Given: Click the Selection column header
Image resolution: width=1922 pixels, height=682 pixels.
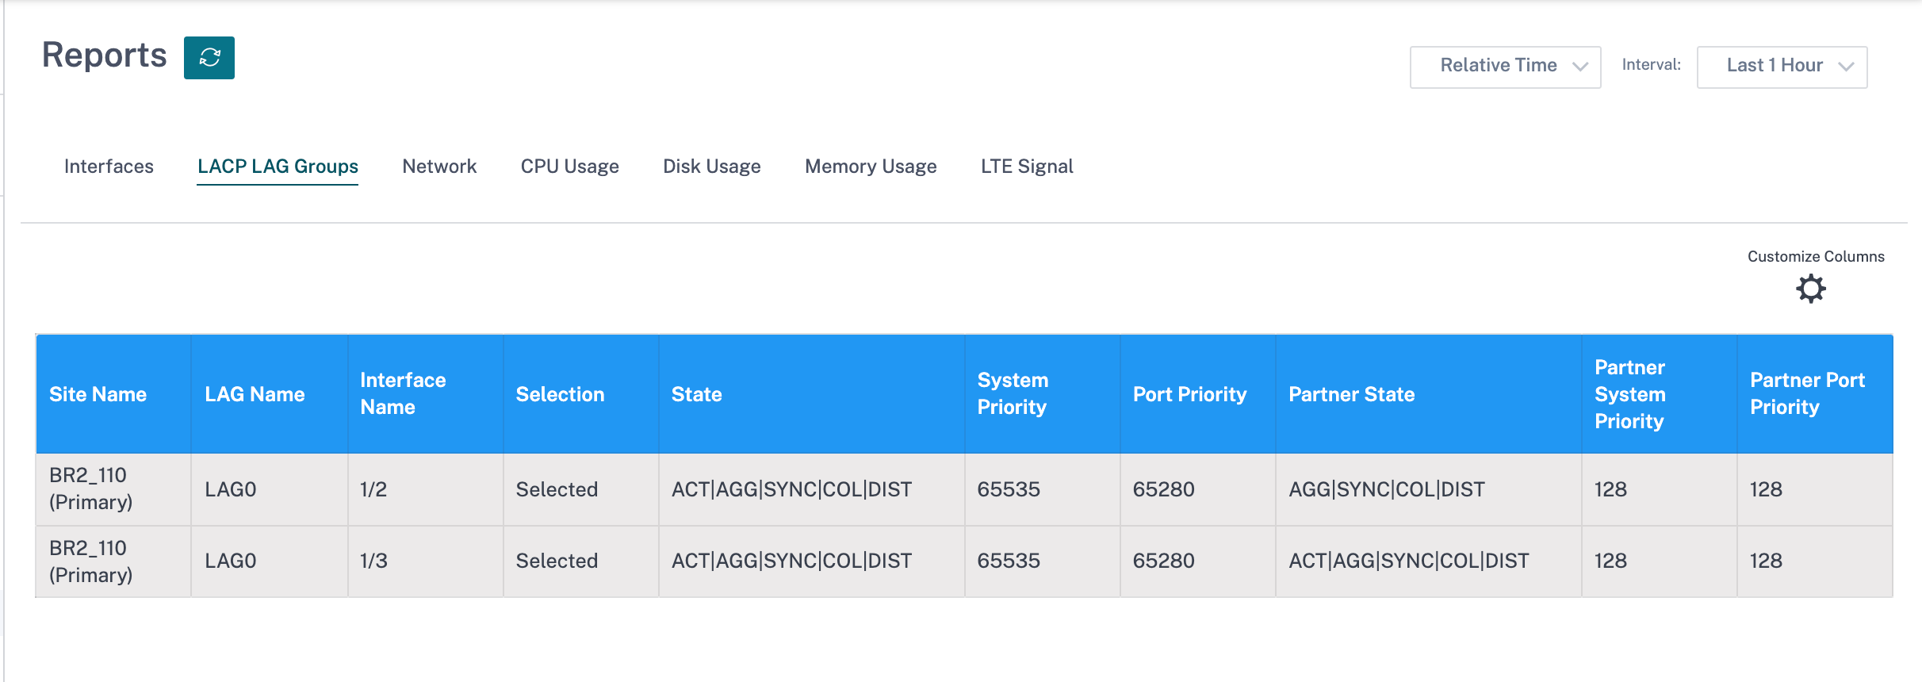Looking at the screenshot, I should [x=580, y=394].
